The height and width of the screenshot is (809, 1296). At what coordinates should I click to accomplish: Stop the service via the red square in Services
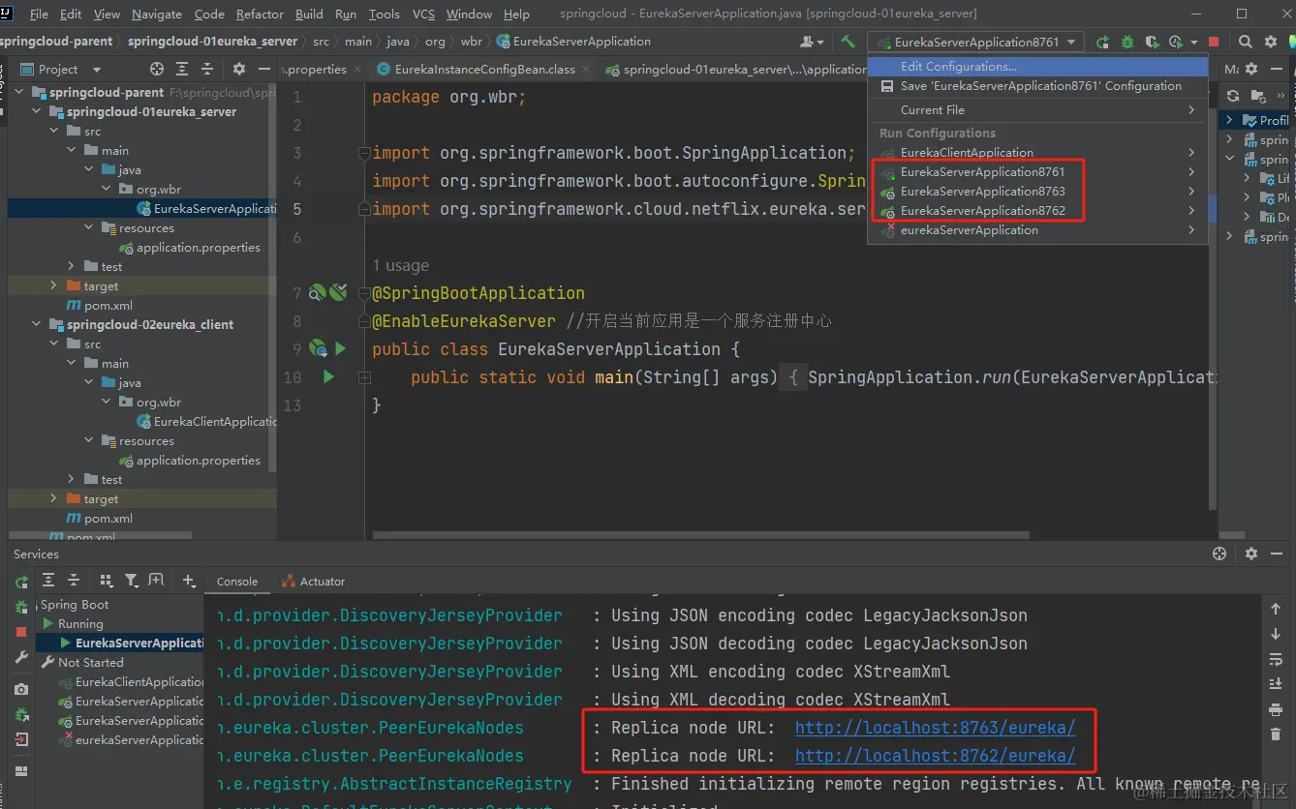tap(21, 632)
